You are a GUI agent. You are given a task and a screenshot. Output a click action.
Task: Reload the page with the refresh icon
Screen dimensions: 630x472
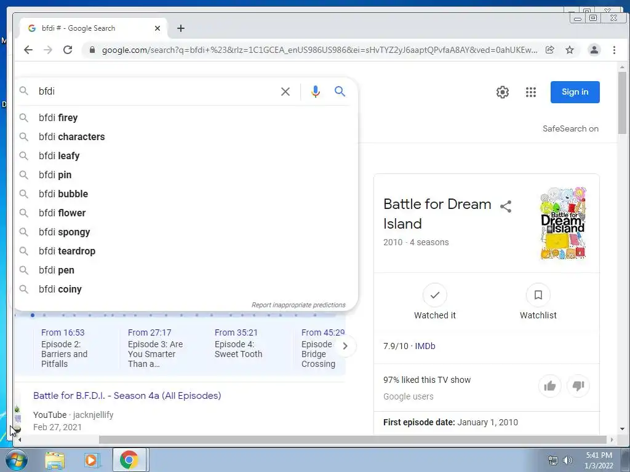pos(68,50)
